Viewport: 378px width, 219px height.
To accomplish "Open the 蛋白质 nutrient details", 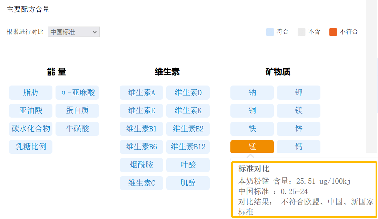I will point(77,111).
